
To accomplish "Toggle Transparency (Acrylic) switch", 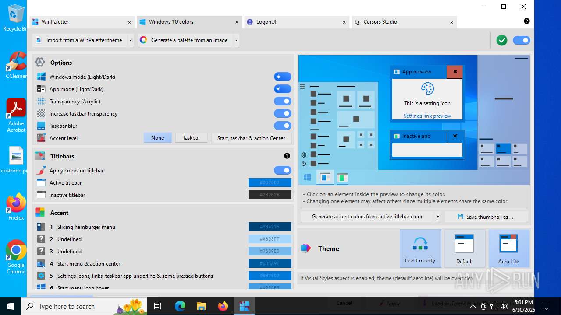I will (x=283, y=101).
